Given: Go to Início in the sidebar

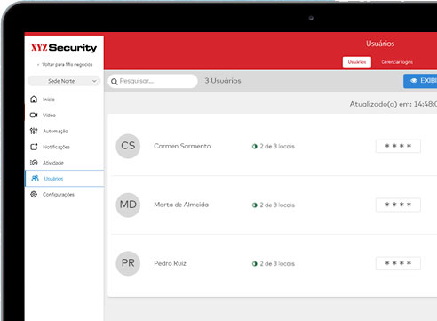Looking at the screenshot, I should (49, 100).
